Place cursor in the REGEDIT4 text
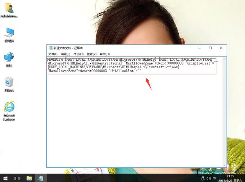Screen dimensions: 245x182 (x=55, y=60)
